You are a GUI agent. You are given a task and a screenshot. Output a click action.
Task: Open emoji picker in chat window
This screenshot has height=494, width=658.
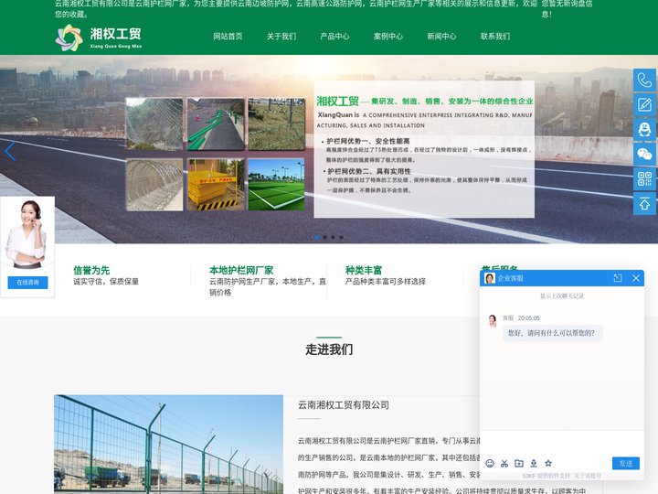pyautogui.click(x=490, y=463)
